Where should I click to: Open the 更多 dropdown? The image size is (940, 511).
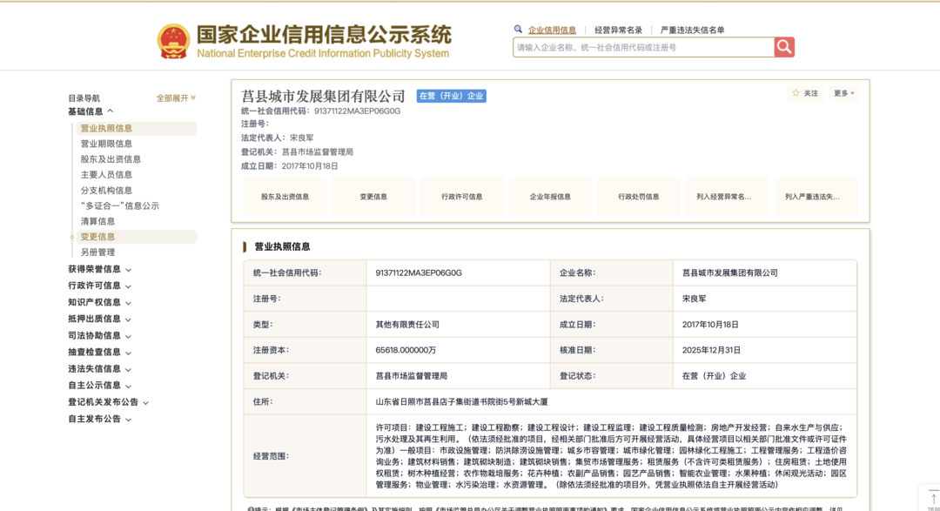[x=844, y=93]
